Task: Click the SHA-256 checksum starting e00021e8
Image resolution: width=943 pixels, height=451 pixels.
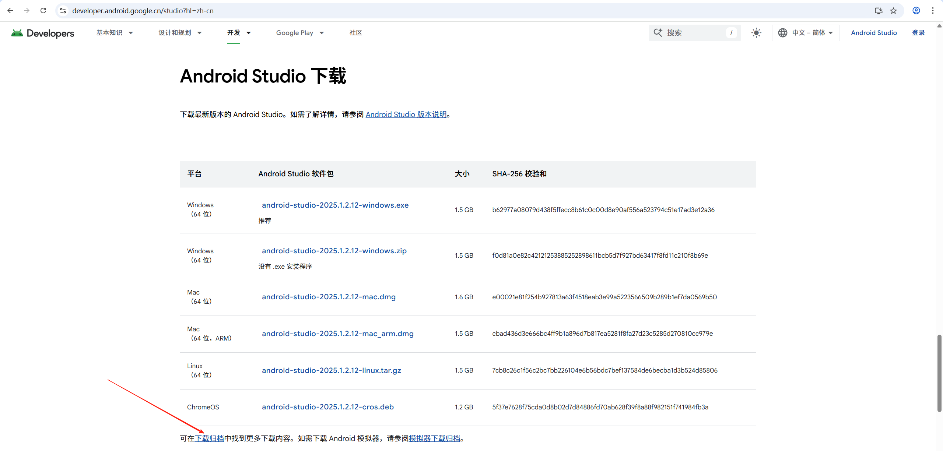Action: pos(604,297)
